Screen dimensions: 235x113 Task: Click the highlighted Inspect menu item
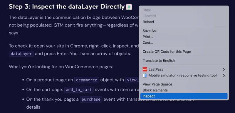[184, 96]
